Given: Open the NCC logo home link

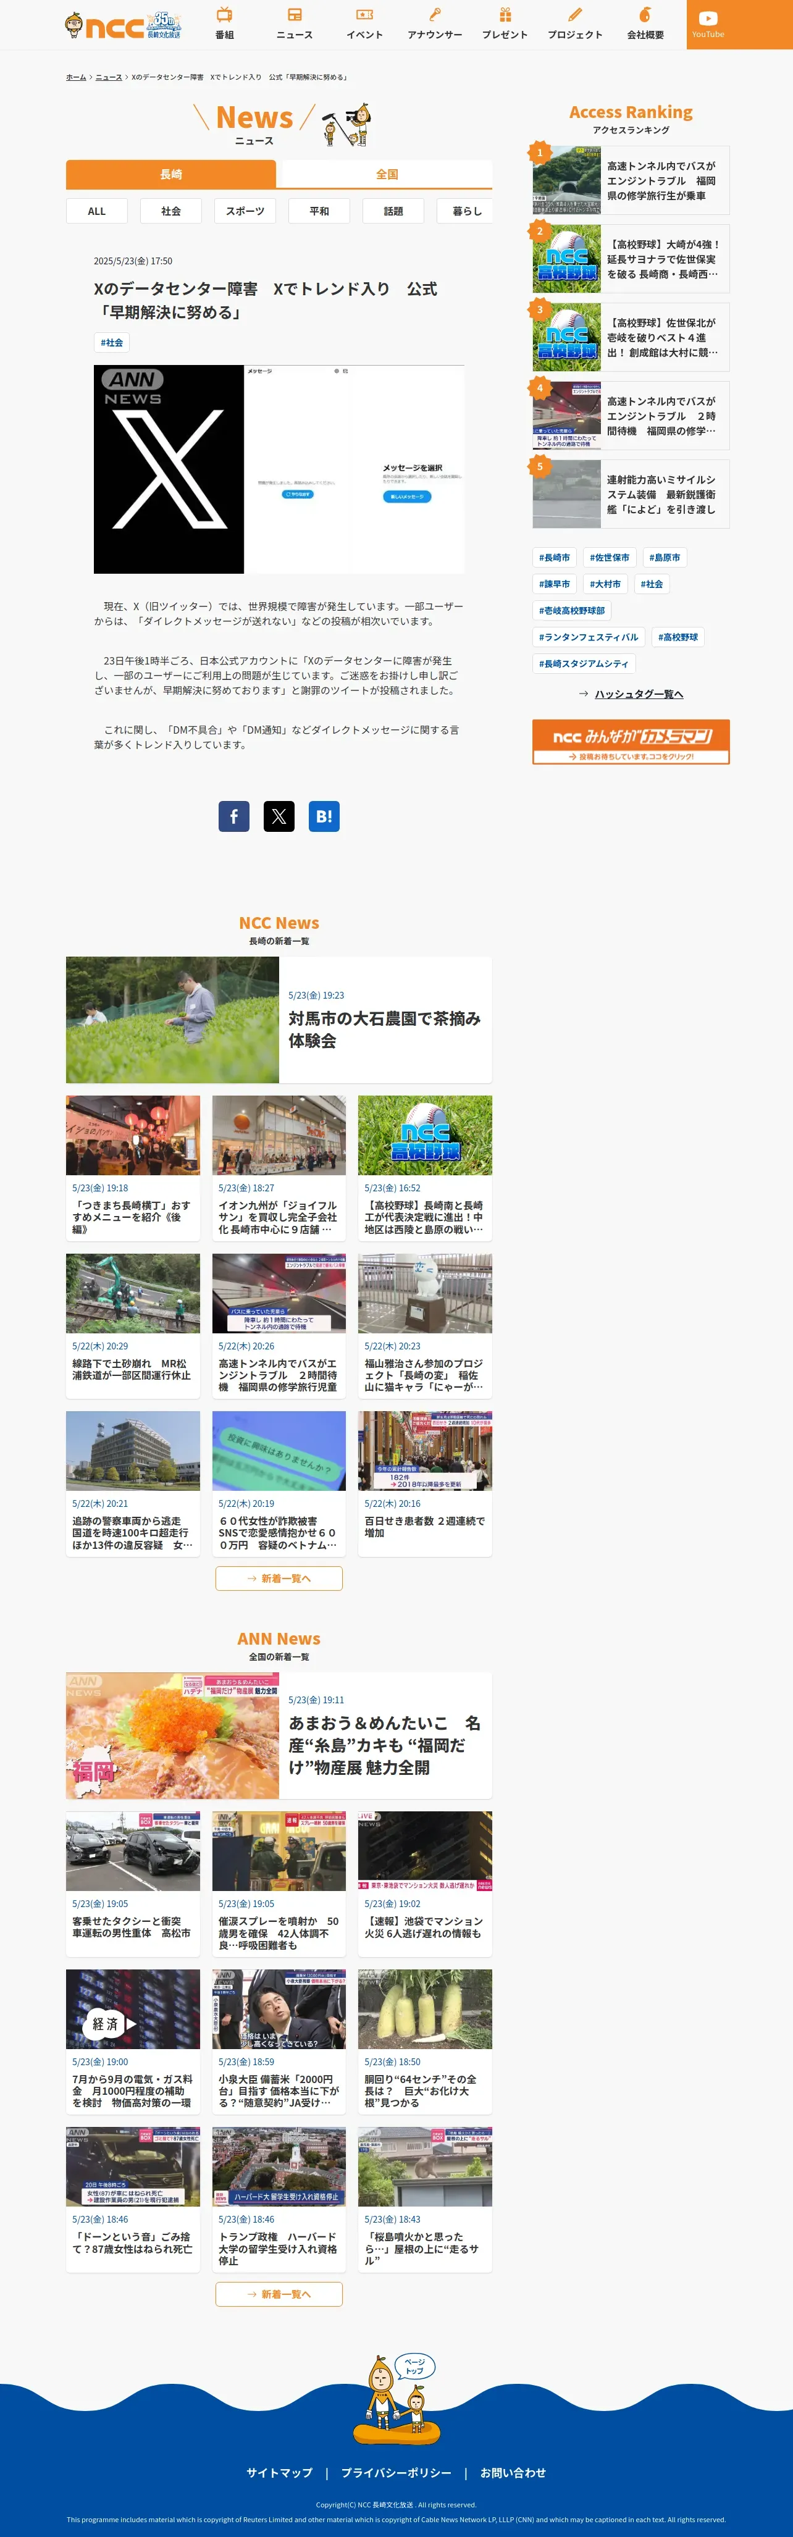Looking at the screenshot, I should point(123,25).
